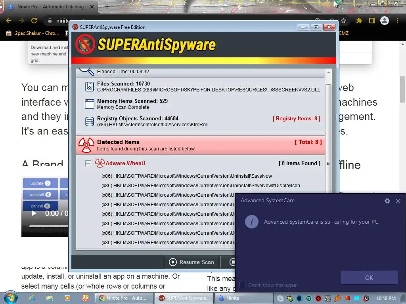Open Chrome three-dot menu
Image resolution: width=406 pixels, height=304 pixels.
[397, 21]
